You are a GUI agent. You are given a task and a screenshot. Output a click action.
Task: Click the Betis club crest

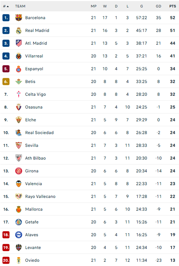point(18,81)
